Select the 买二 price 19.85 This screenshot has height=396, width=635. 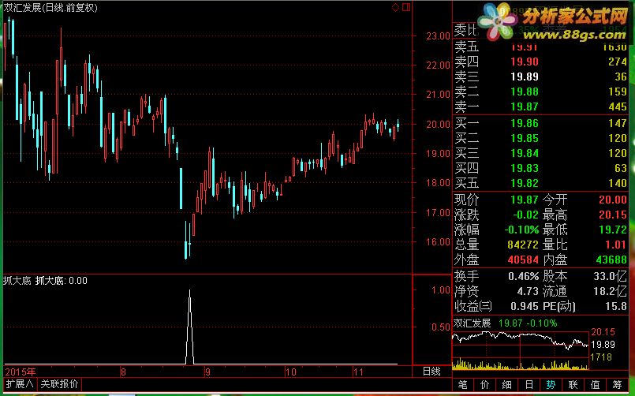tap(525, 138)
